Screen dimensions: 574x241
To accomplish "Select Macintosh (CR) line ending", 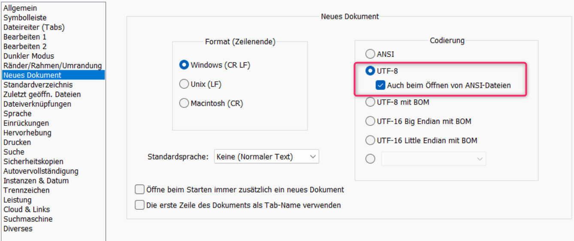I will click(184, 103).
